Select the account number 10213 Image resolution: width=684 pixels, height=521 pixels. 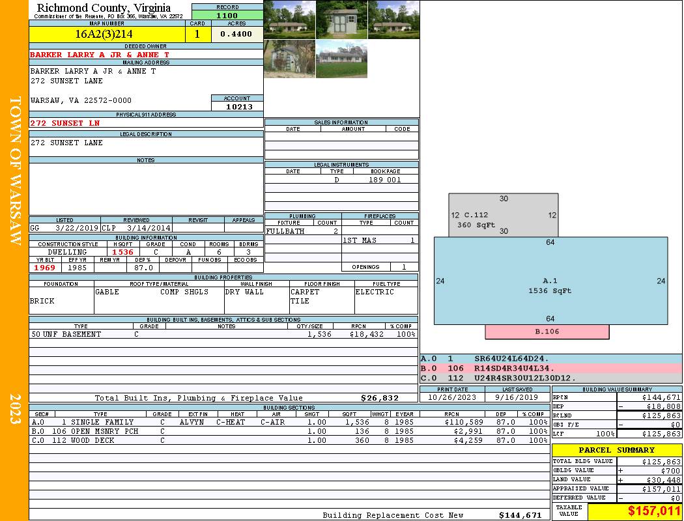coord(236,107)
